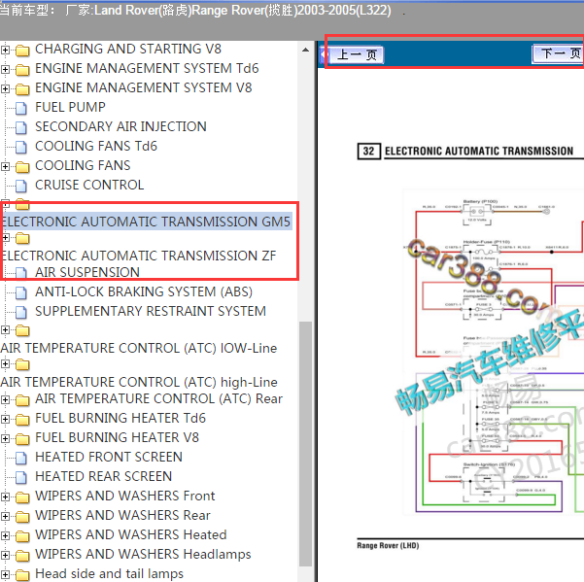The width and height of the screenshot is (584, 582).
Task: Select AIR TEMPERATURE CONTROL (ATC) high-Line item
Action: point(139,382)
